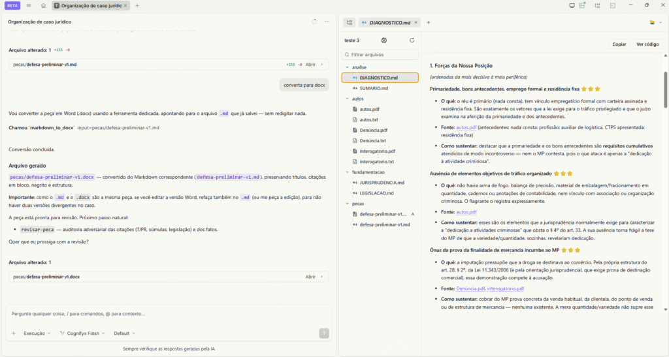Viewport: 669px width, 357px height.
Task: Open the Denúncia.pdf link in document
Action: (x=470, y=288)
